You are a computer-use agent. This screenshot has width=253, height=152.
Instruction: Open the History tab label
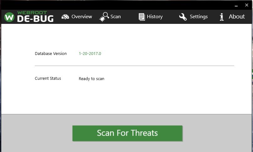(x=155, y=17)
